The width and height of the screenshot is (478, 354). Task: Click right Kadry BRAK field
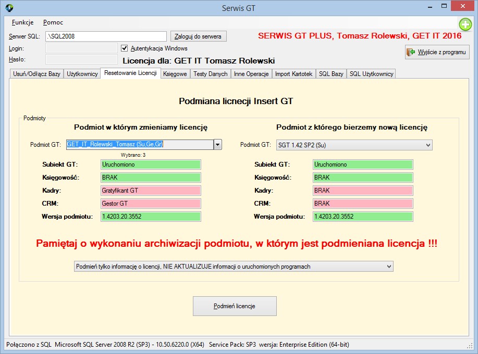(x=363, y=191)
